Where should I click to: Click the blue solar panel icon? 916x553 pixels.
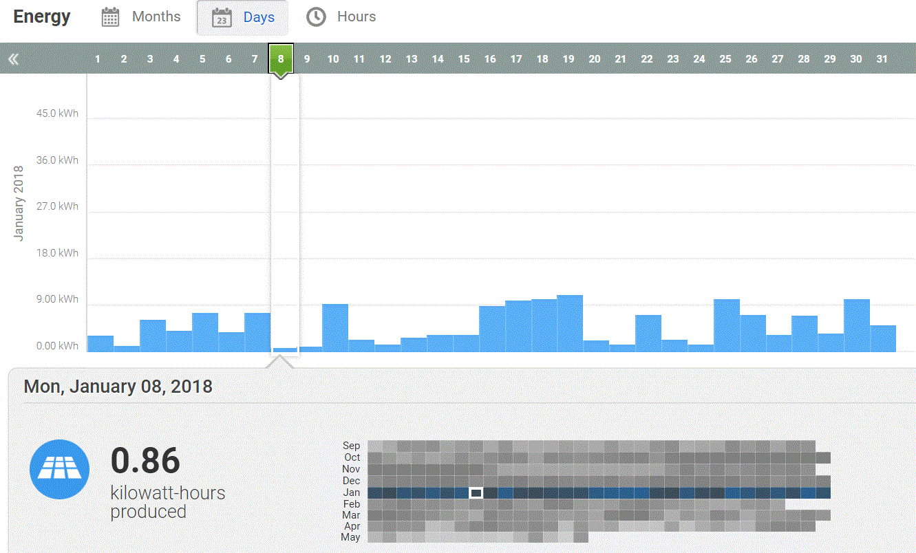[x=59, y=469]
